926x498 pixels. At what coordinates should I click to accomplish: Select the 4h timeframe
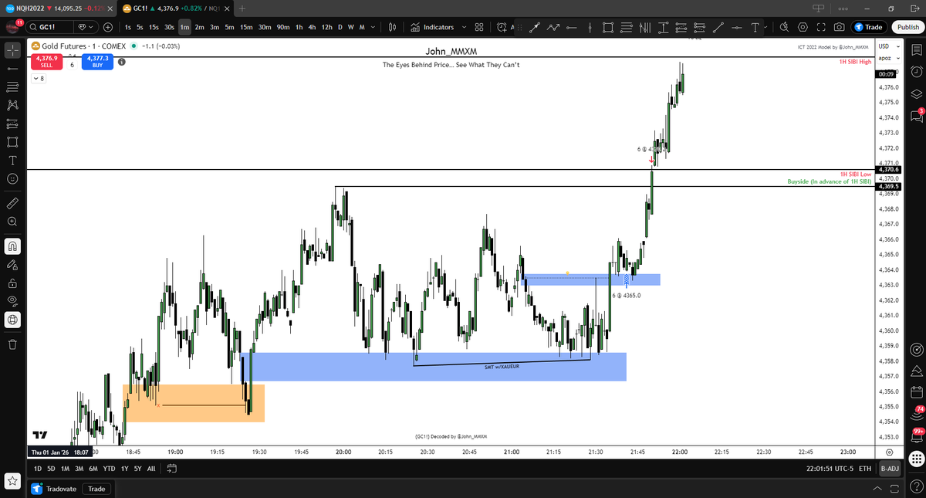coord(311,27)
